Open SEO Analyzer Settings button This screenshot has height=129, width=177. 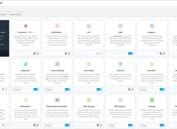pyautogui.click(x=112, y=125)
